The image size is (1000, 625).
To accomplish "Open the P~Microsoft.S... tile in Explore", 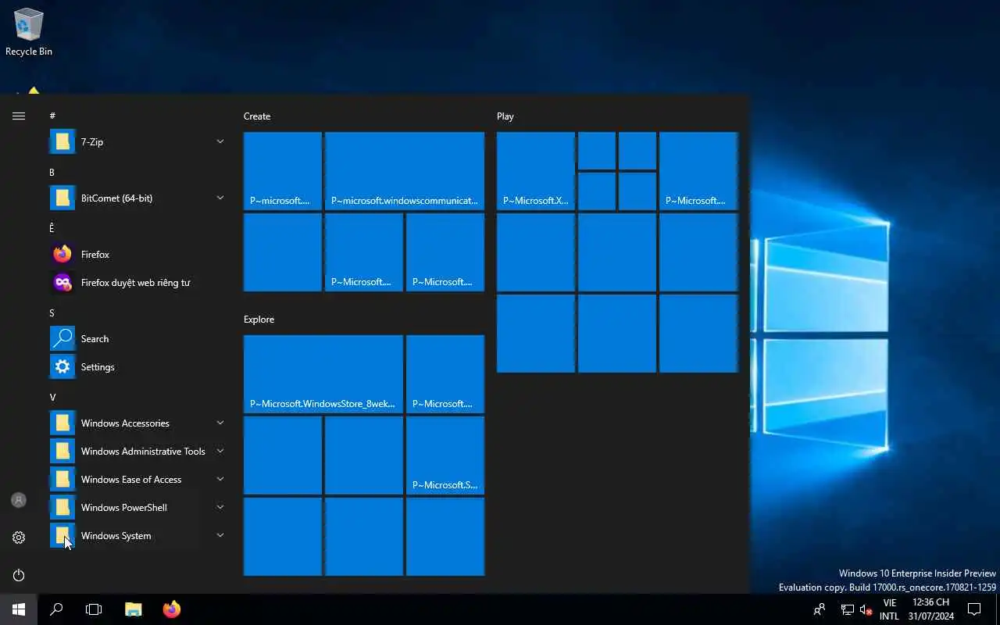I will coord(445,455).
